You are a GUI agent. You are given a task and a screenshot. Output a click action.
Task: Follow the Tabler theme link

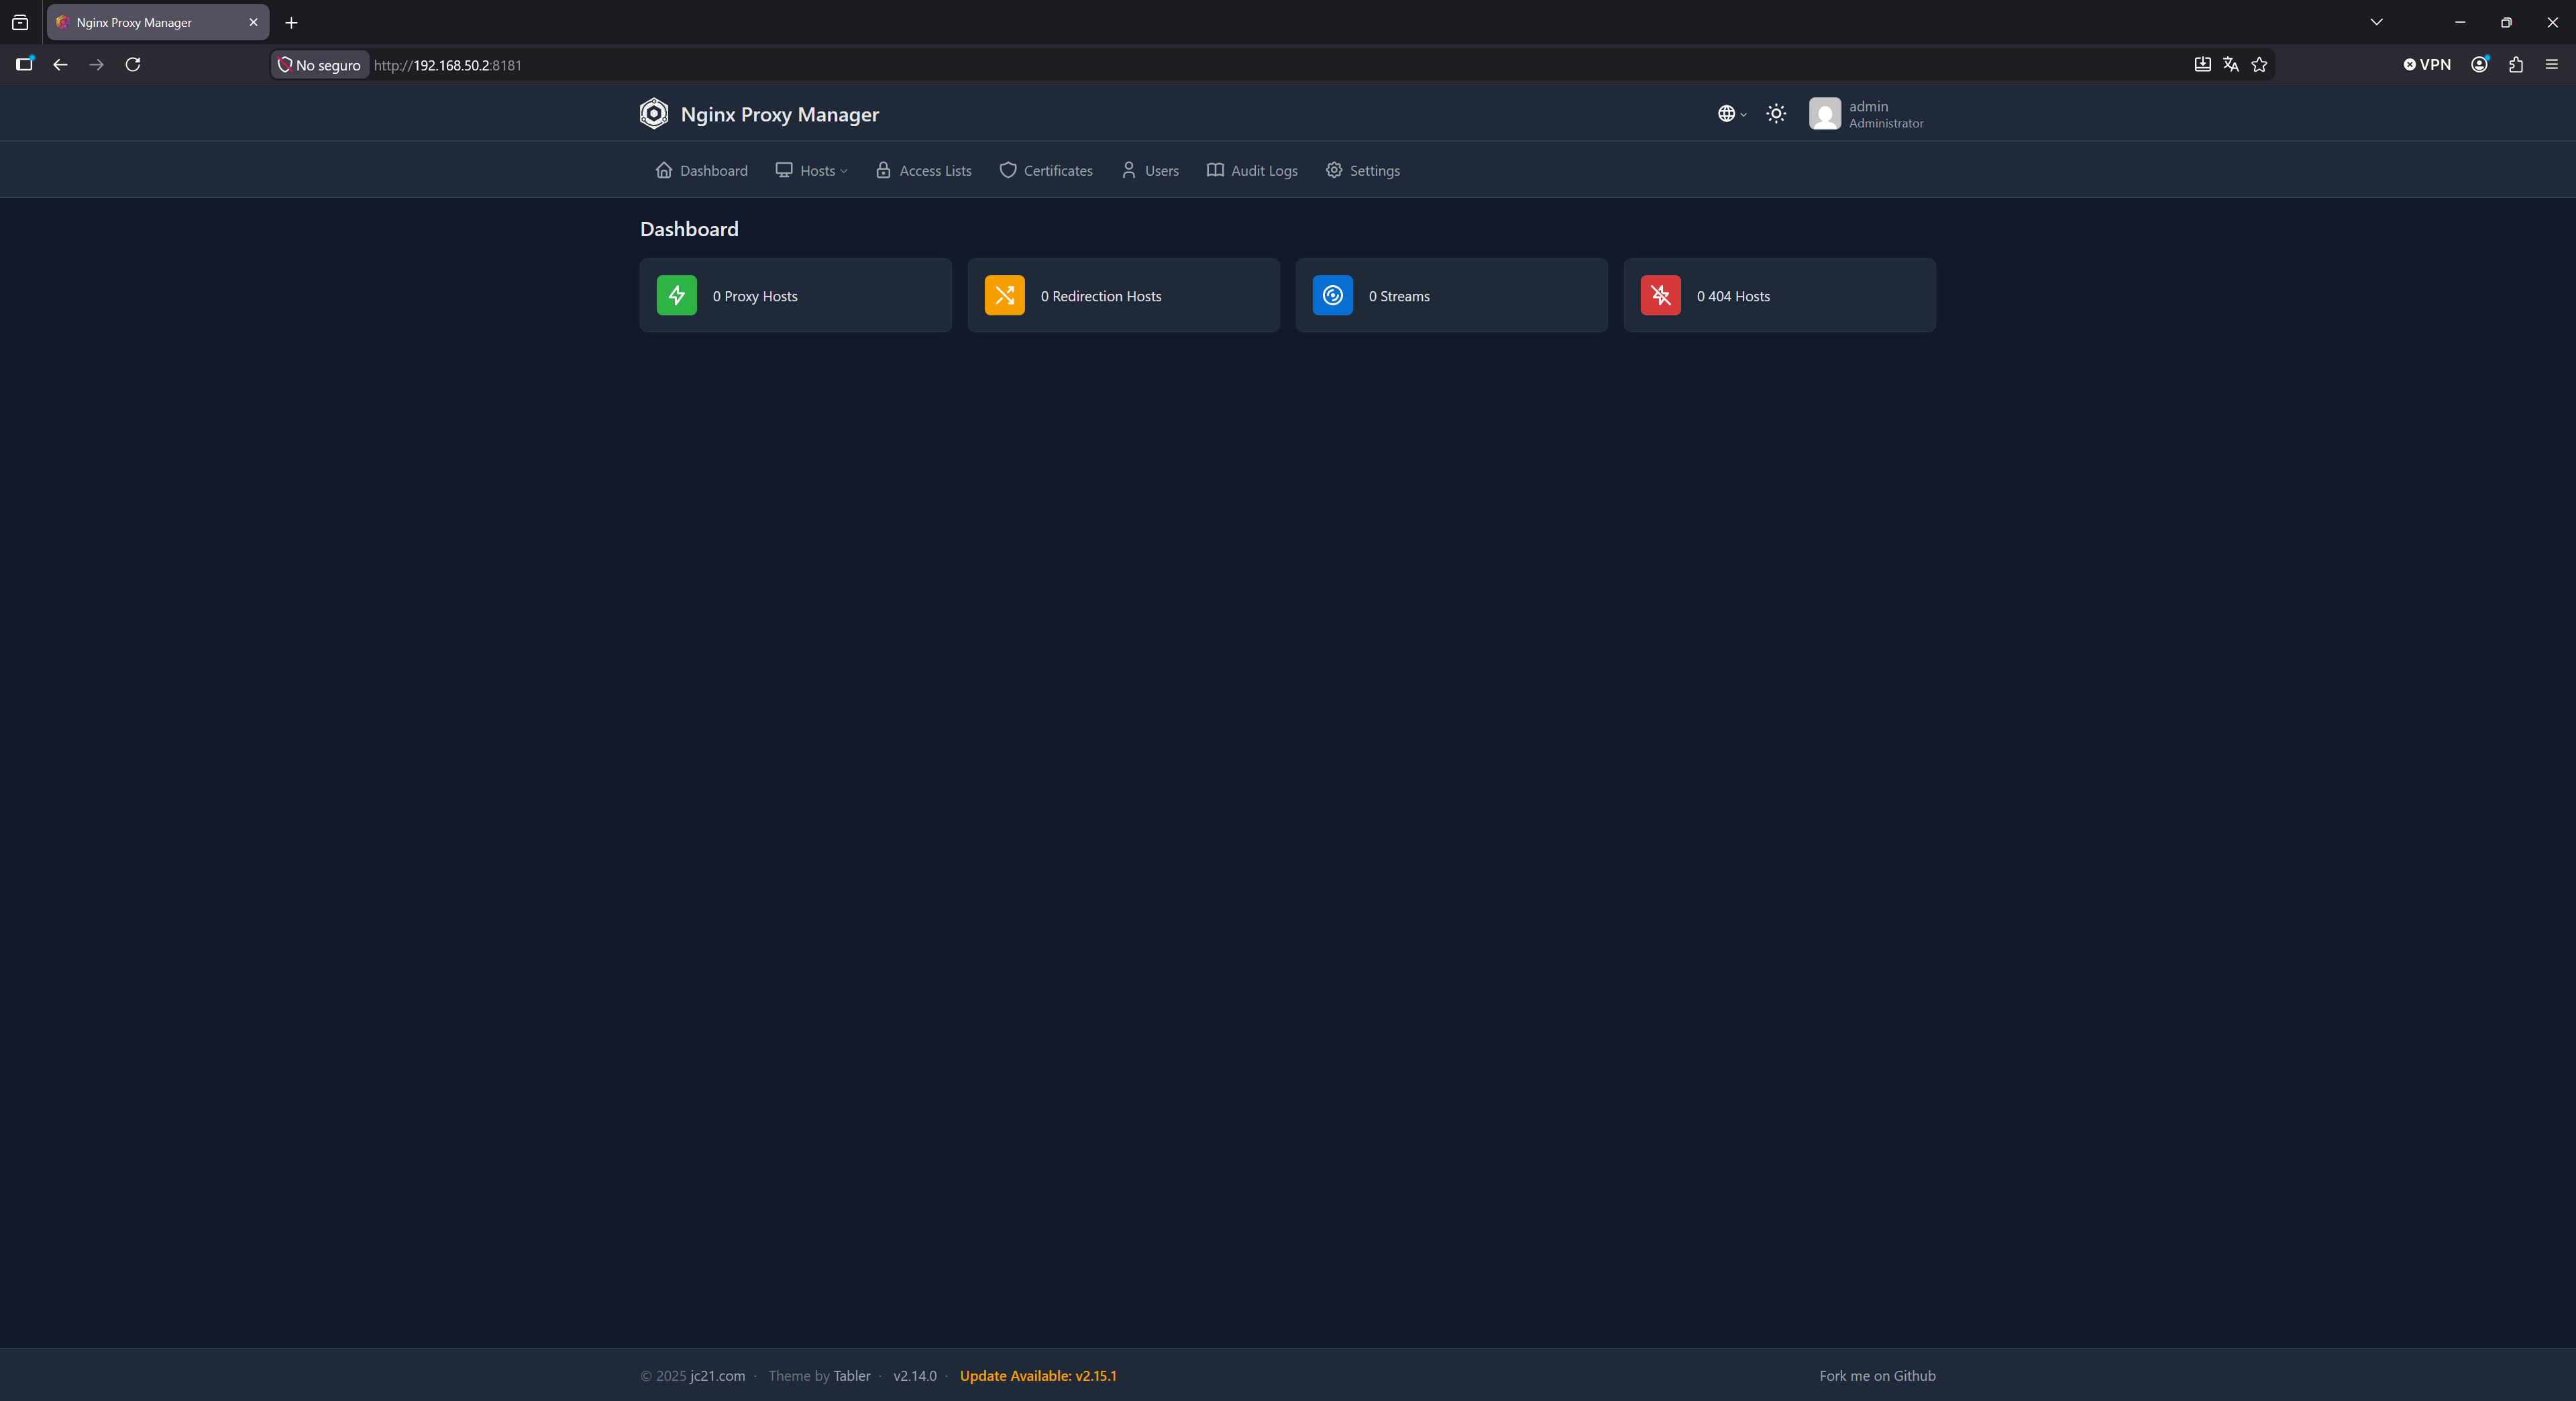(852, 1376)
